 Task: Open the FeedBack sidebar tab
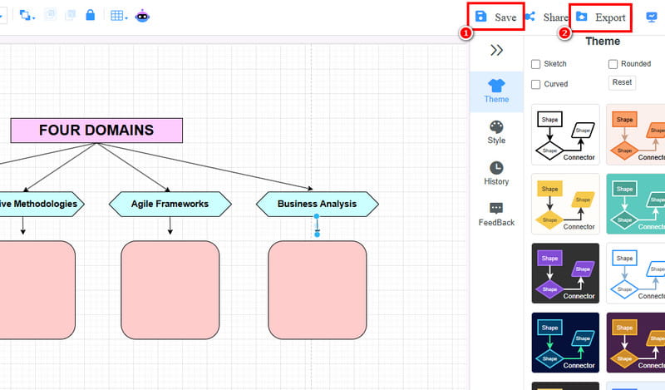click(496, 215)
